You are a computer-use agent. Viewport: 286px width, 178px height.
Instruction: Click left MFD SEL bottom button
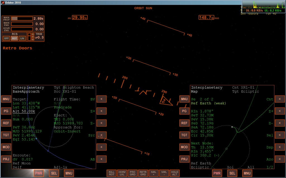coord(54,173)
